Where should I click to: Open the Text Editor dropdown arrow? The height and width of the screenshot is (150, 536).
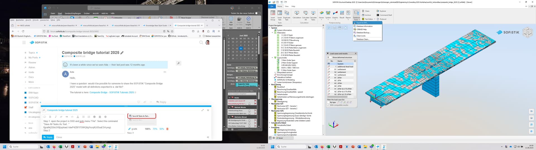pos(375,19)
